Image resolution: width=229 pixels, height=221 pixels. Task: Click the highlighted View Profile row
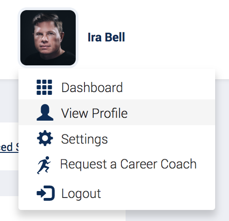(x=117, y=112)
